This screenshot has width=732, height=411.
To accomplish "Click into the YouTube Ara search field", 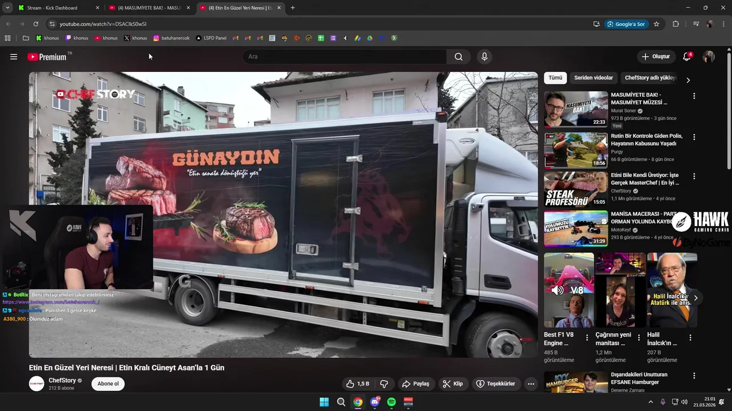I will pyautogui.click(x=345, y=57).
